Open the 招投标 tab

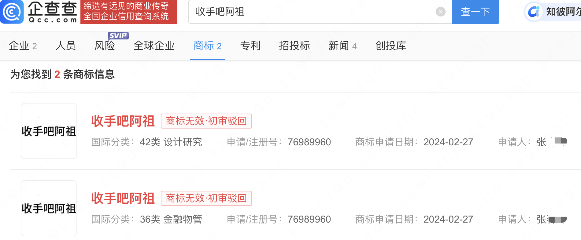pyautogui.click(x=294, y=46)
